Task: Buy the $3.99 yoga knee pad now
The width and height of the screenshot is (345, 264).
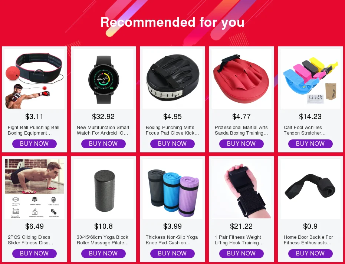Action: click(172, 254)
